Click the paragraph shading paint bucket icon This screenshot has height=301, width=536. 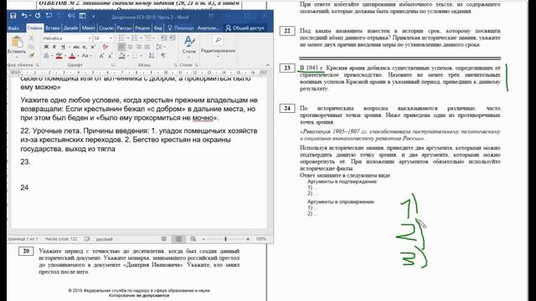[122, 56]
